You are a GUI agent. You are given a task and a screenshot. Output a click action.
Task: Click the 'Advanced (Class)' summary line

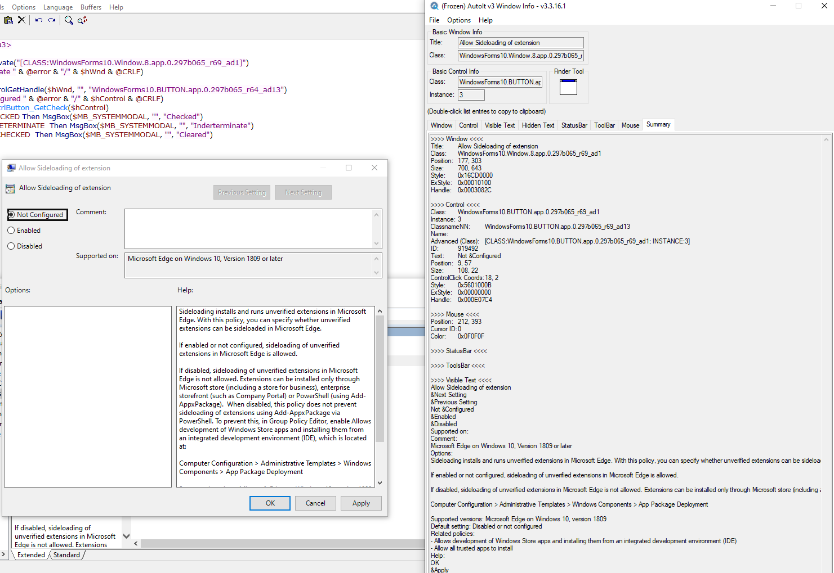(560, 241)
